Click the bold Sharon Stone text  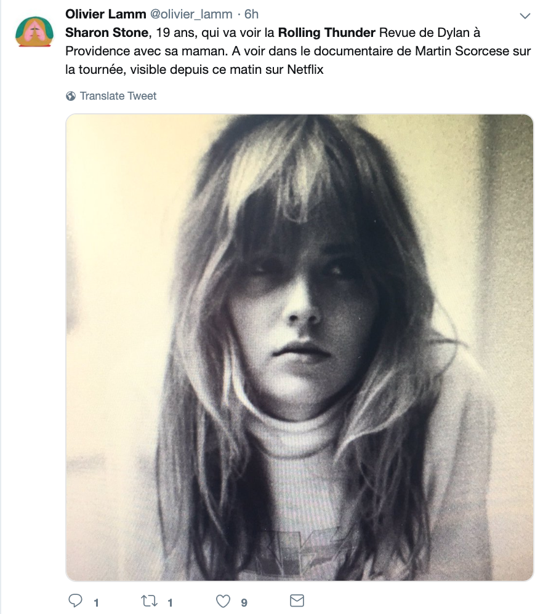pos(107,33)
